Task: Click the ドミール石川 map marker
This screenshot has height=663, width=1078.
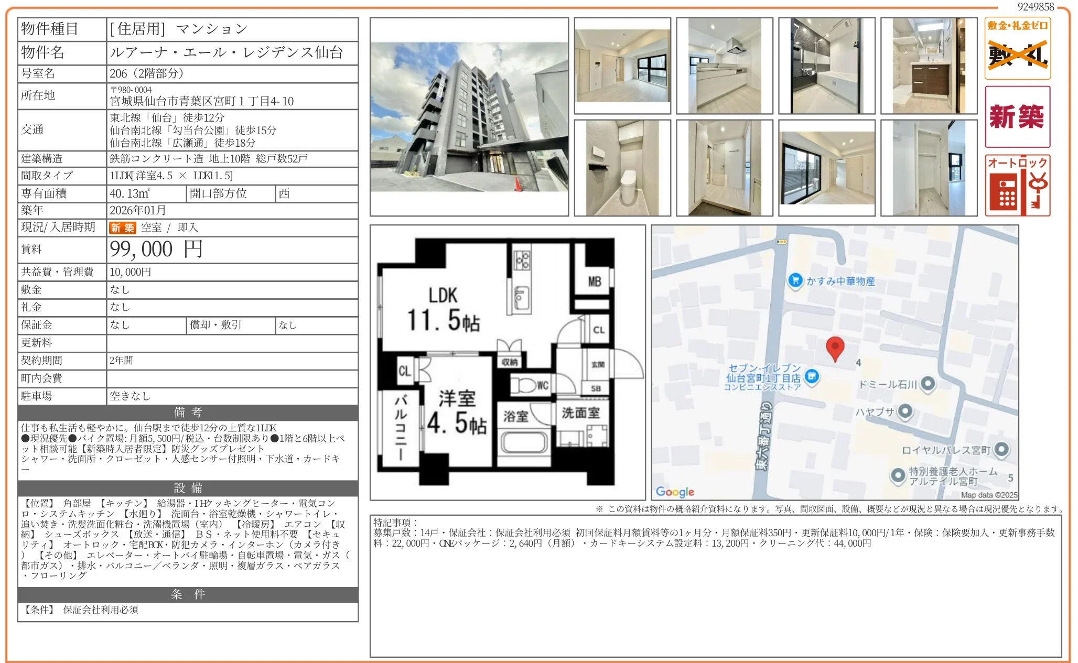Action: point(928,384)
